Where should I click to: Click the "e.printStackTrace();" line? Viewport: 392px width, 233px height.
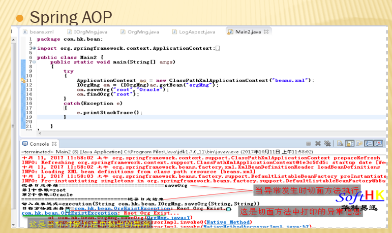[x=110, y=113]
